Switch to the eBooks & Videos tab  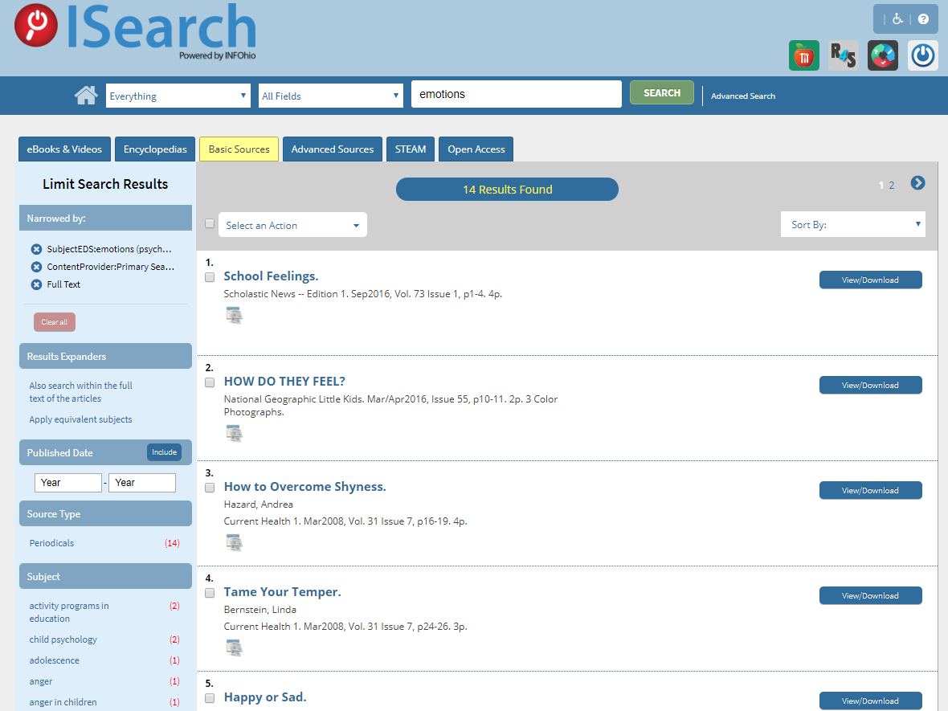[65, 149]
